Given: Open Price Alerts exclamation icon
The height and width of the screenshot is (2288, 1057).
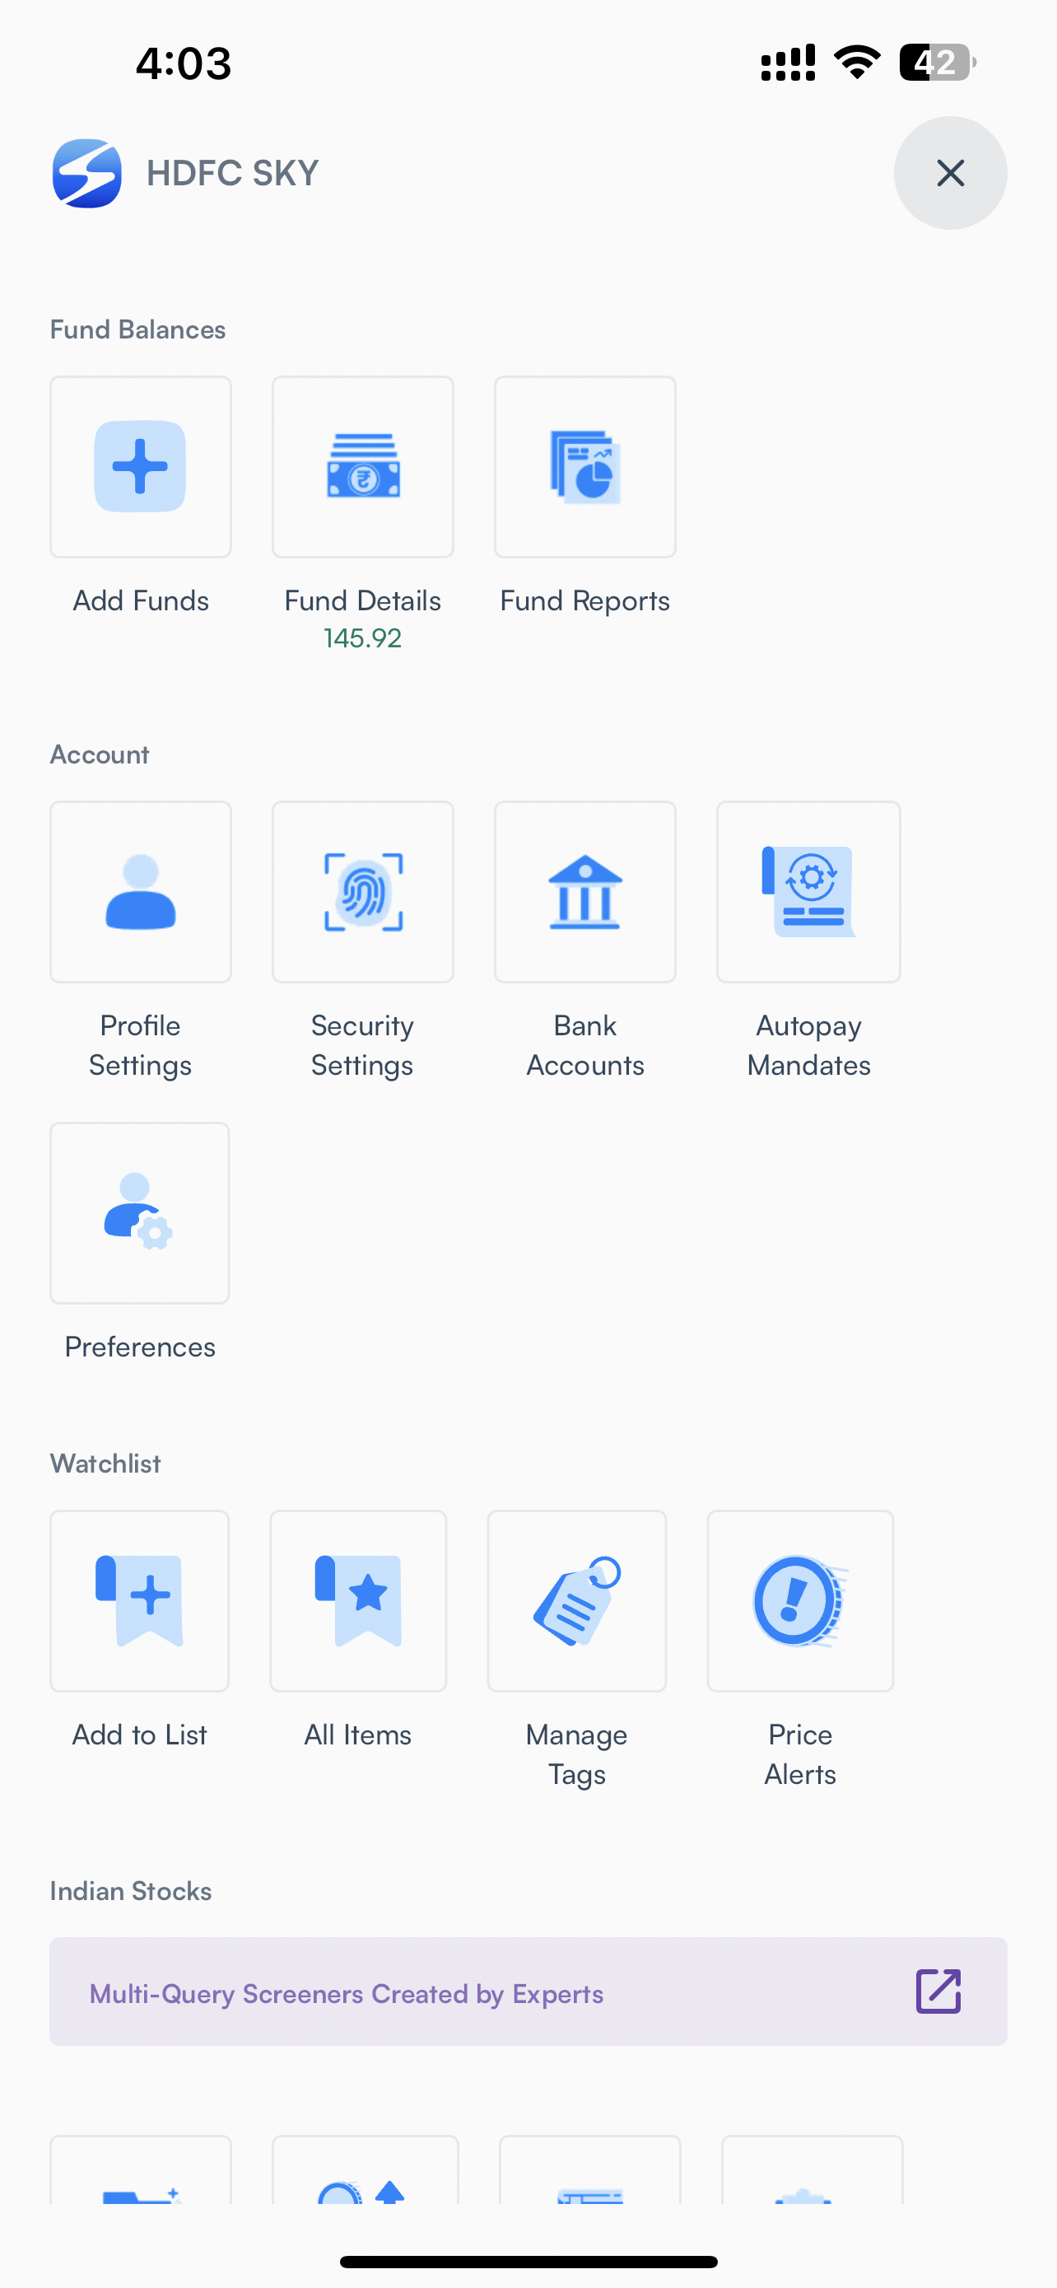Looking at the screenshot, I should [x=799, y=1600].
